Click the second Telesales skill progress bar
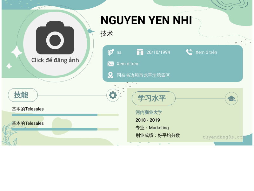 [65, 129]
